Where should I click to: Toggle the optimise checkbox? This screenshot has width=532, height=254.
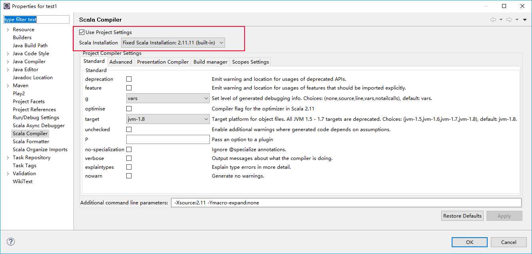coord(129,109)
